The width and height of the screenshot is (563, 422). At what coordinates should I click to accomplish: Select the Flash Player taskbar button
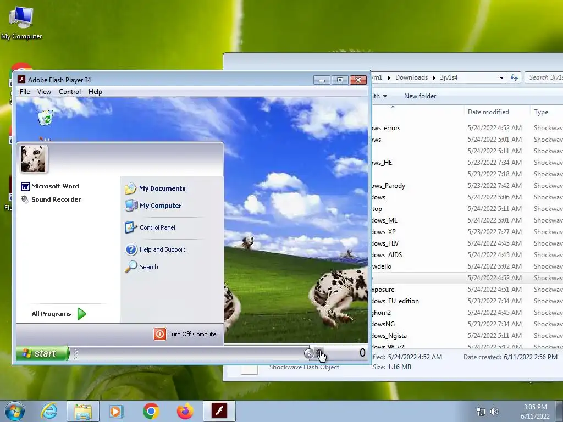219,411
